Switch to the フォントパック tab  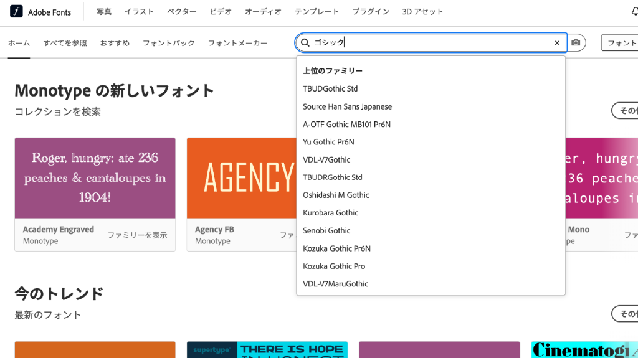pyautogui.click(x=168, y=43)
